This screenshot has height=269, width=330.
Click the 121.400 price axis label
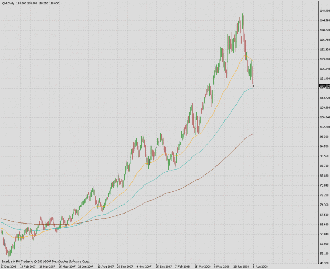pyautogui.click(x=325, y=79)
